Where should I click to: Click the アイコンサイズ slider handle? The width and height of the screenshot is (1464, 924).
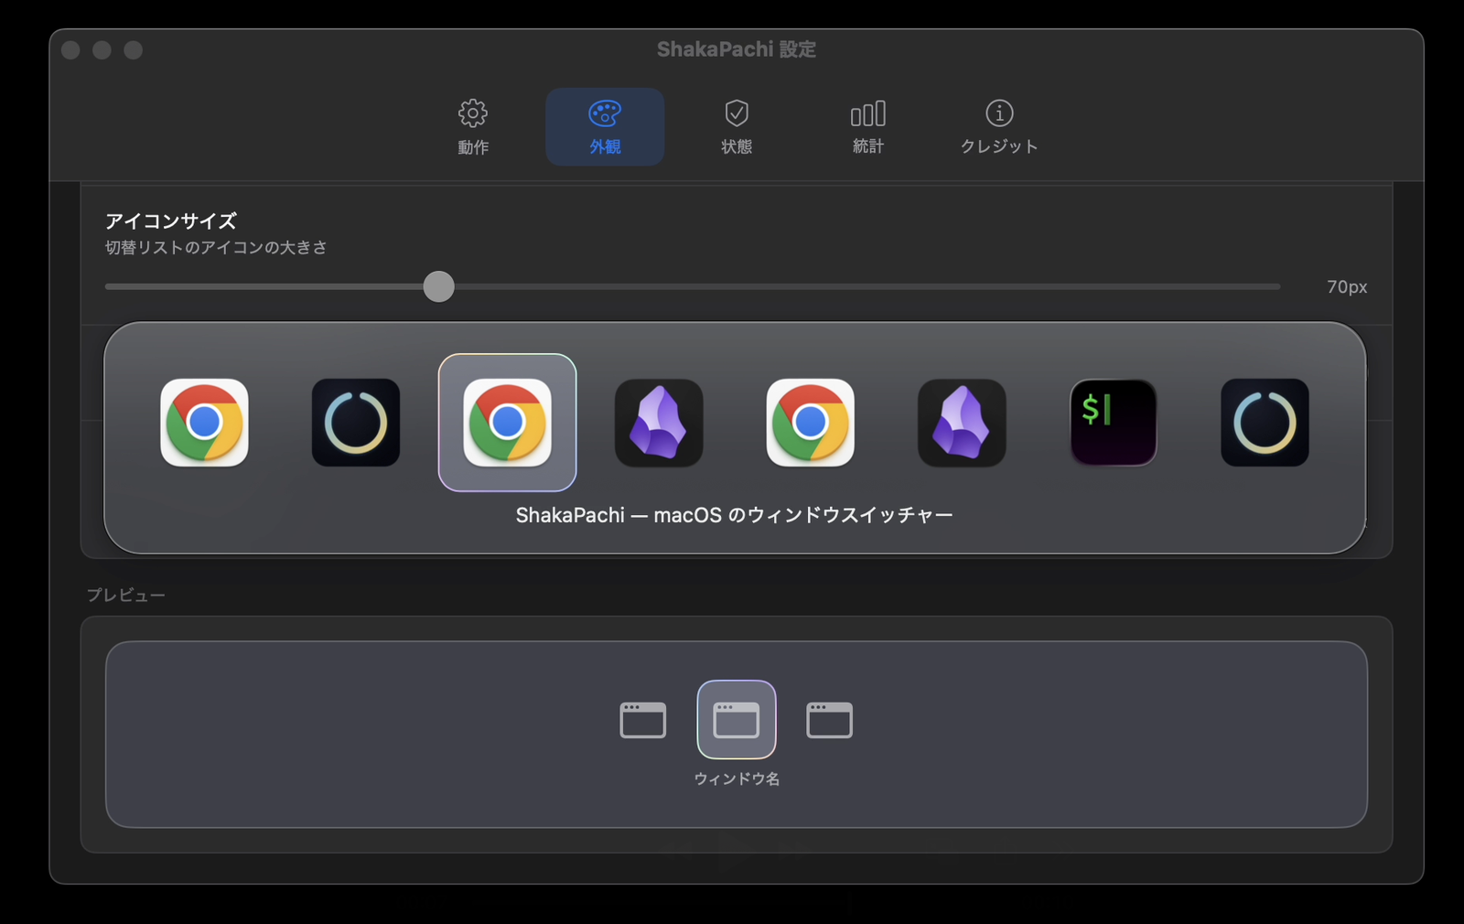click(439, 286)
